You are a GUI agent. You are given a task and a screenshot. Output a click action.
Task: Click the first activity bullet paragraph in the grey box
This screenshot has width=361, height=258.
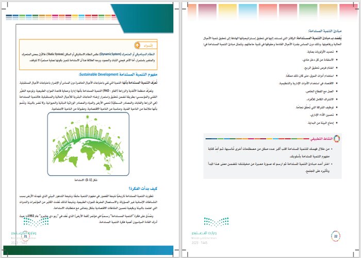tap(270, 153)
